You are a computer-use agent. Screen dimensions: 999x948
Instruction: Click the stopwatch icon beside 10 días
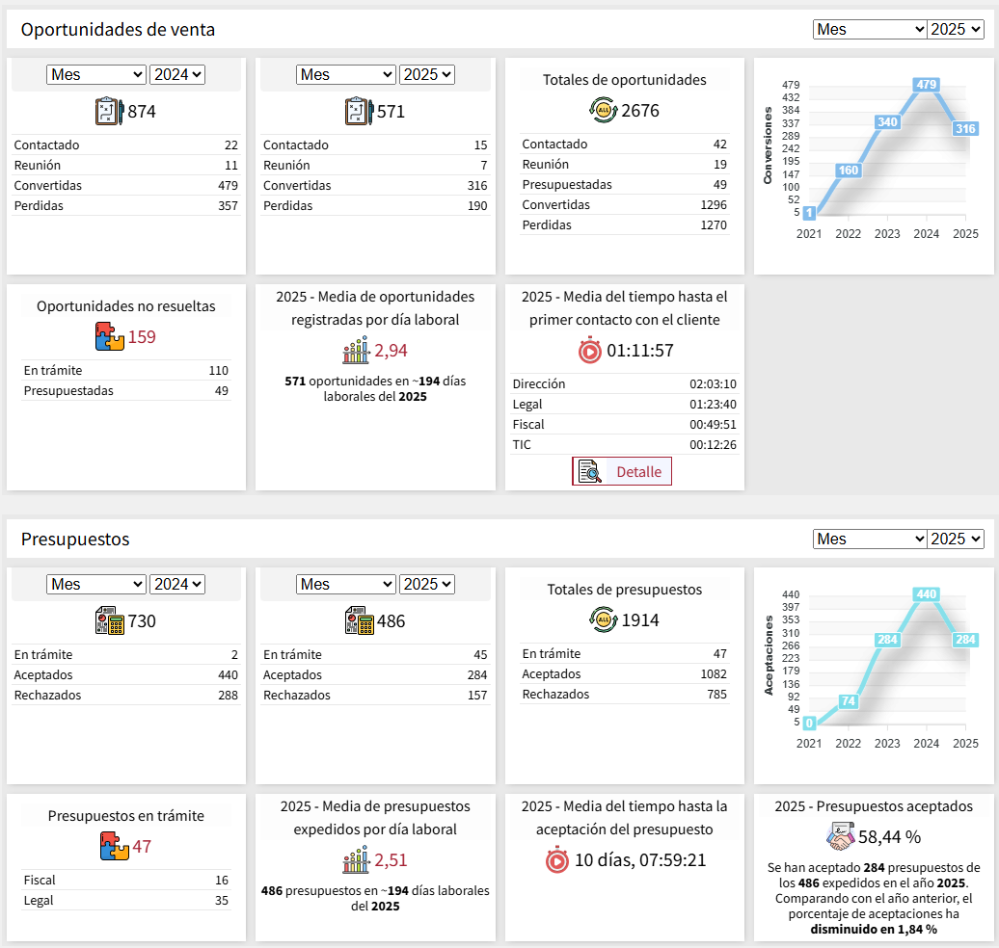tap(557, 859)
